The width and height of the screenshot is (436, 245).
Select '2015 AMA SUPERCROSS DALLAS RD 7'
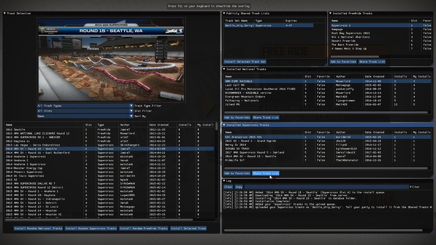(x=109, y=183)
